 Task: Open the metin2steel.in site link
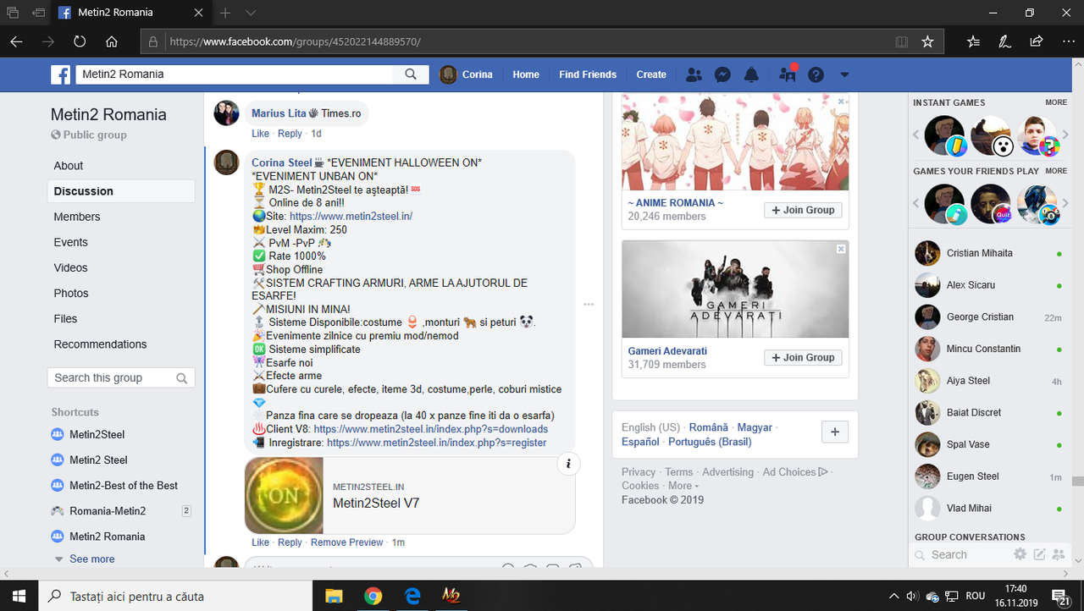click(351, 217)
